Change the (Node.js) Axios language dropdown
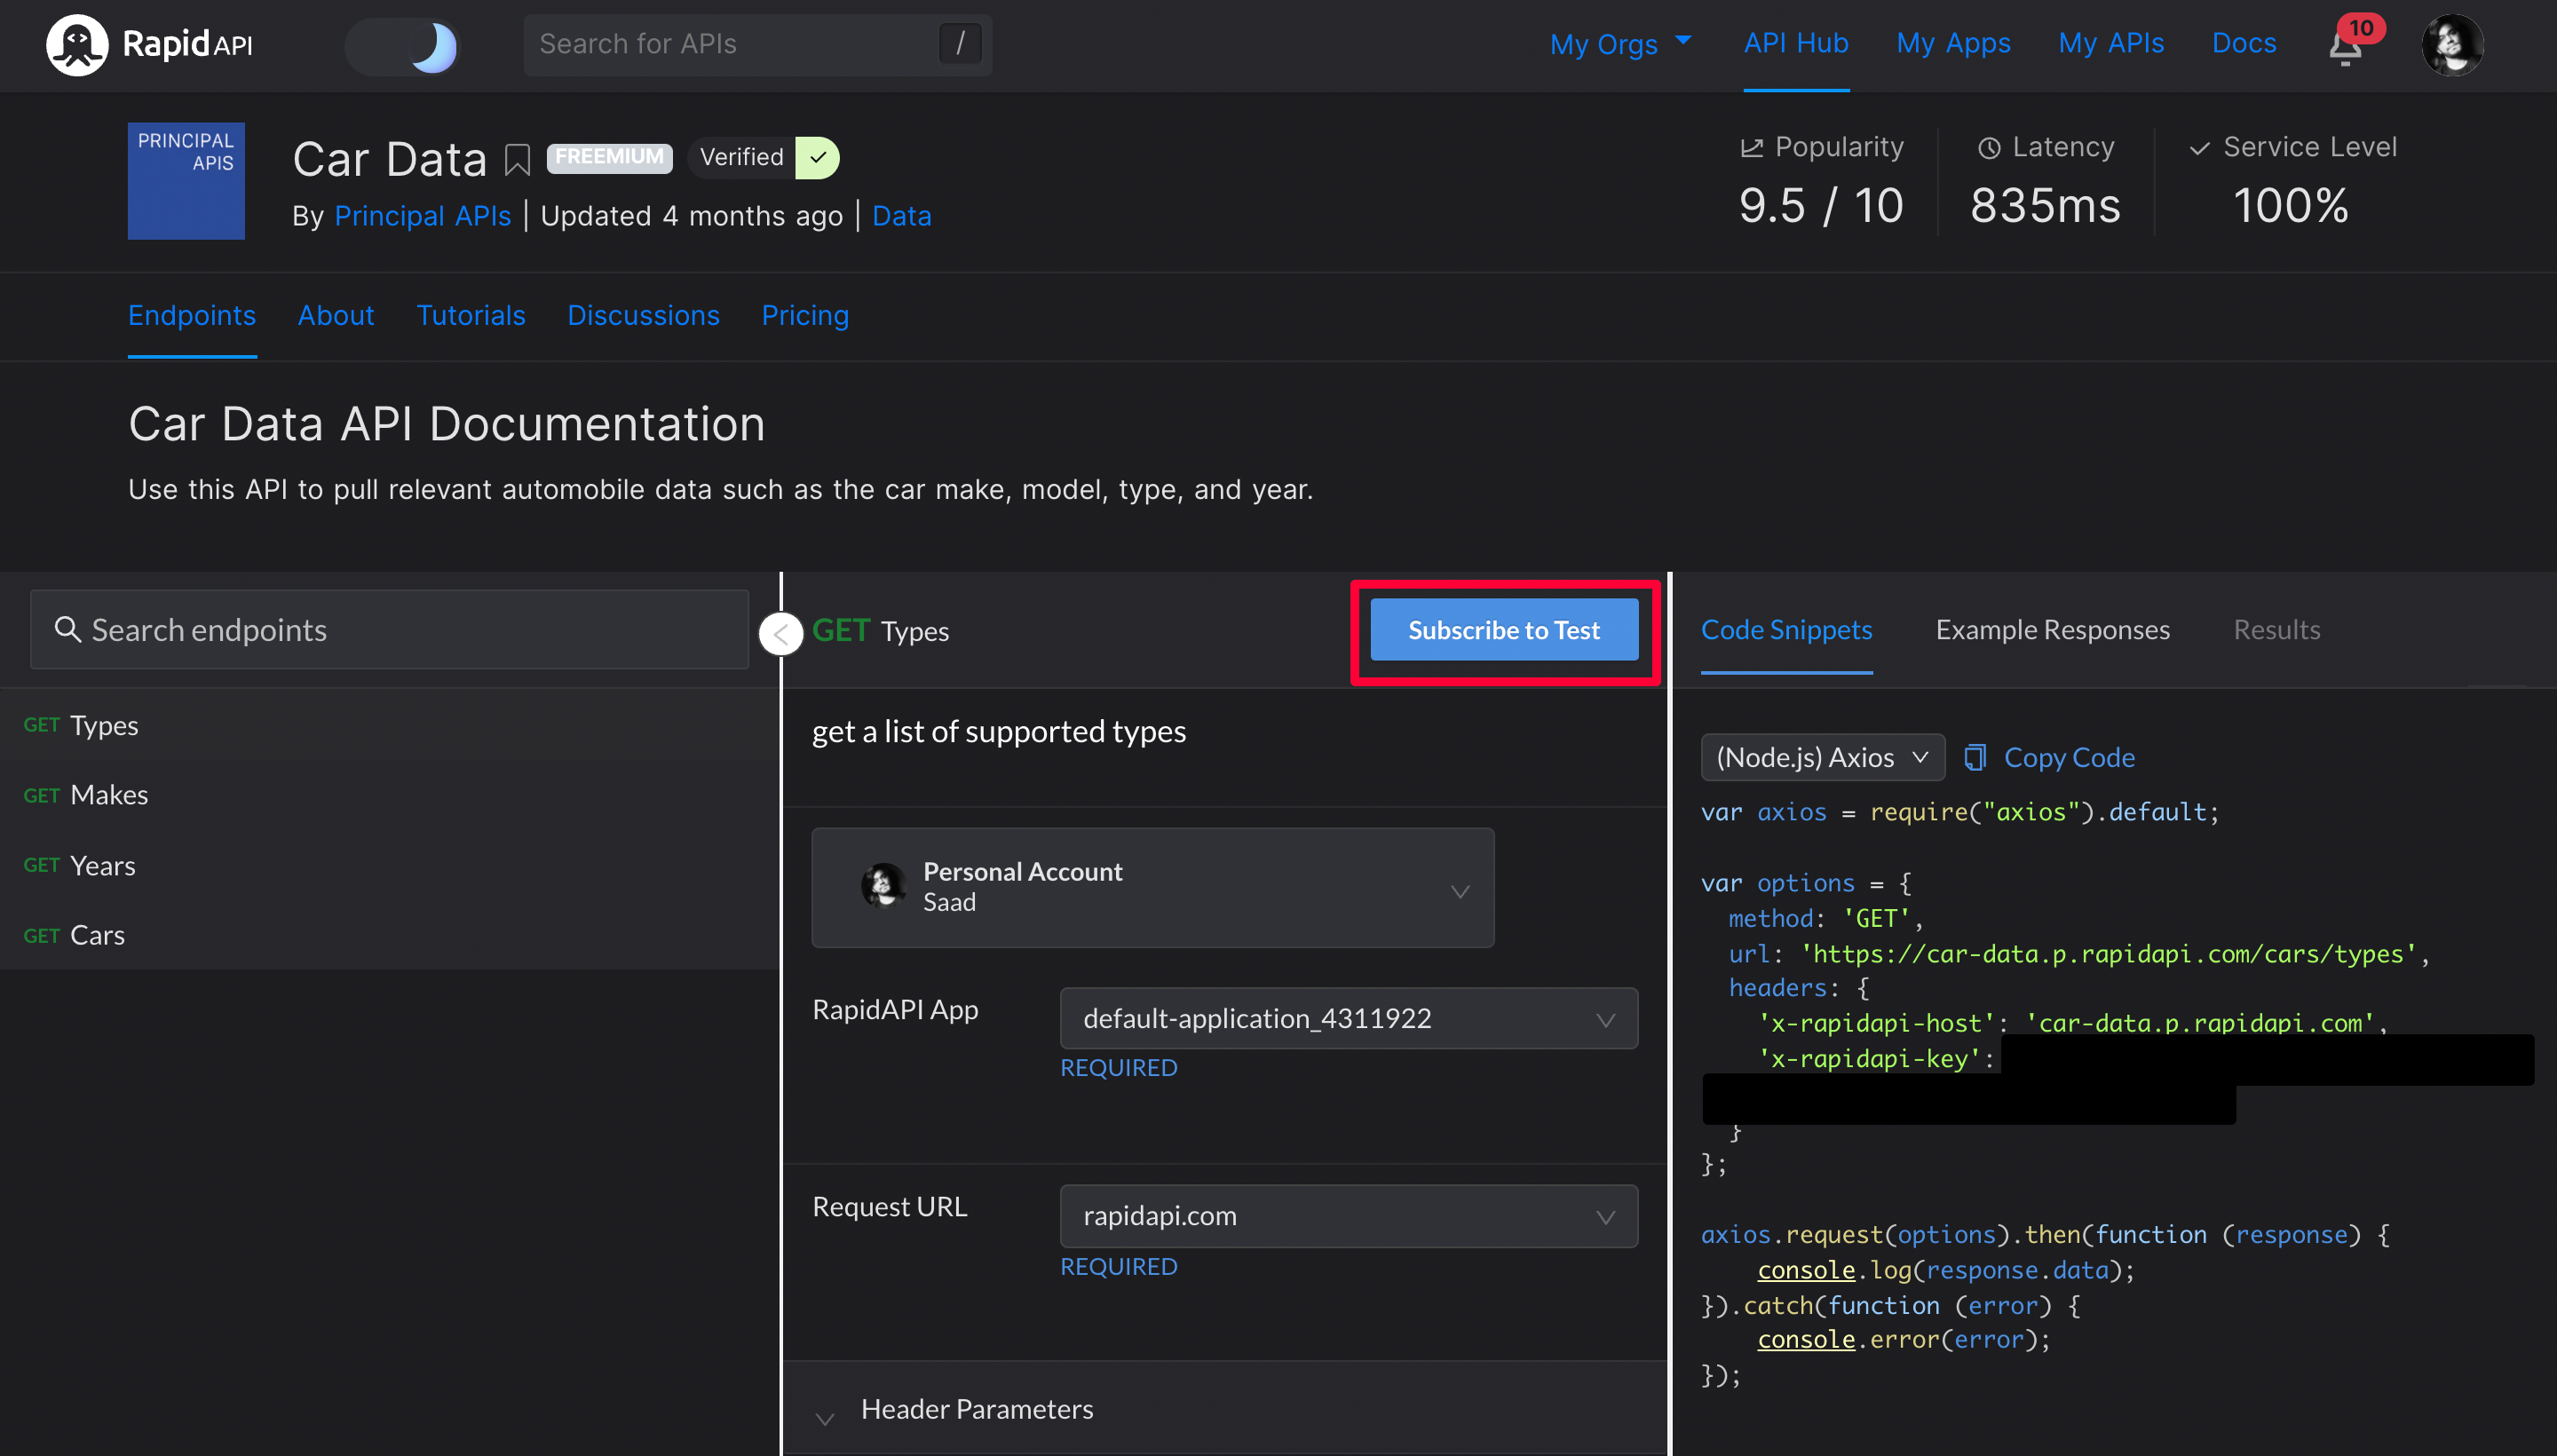The width and height of the screenshot is (2557, 1456). [x=1821, y=758]
